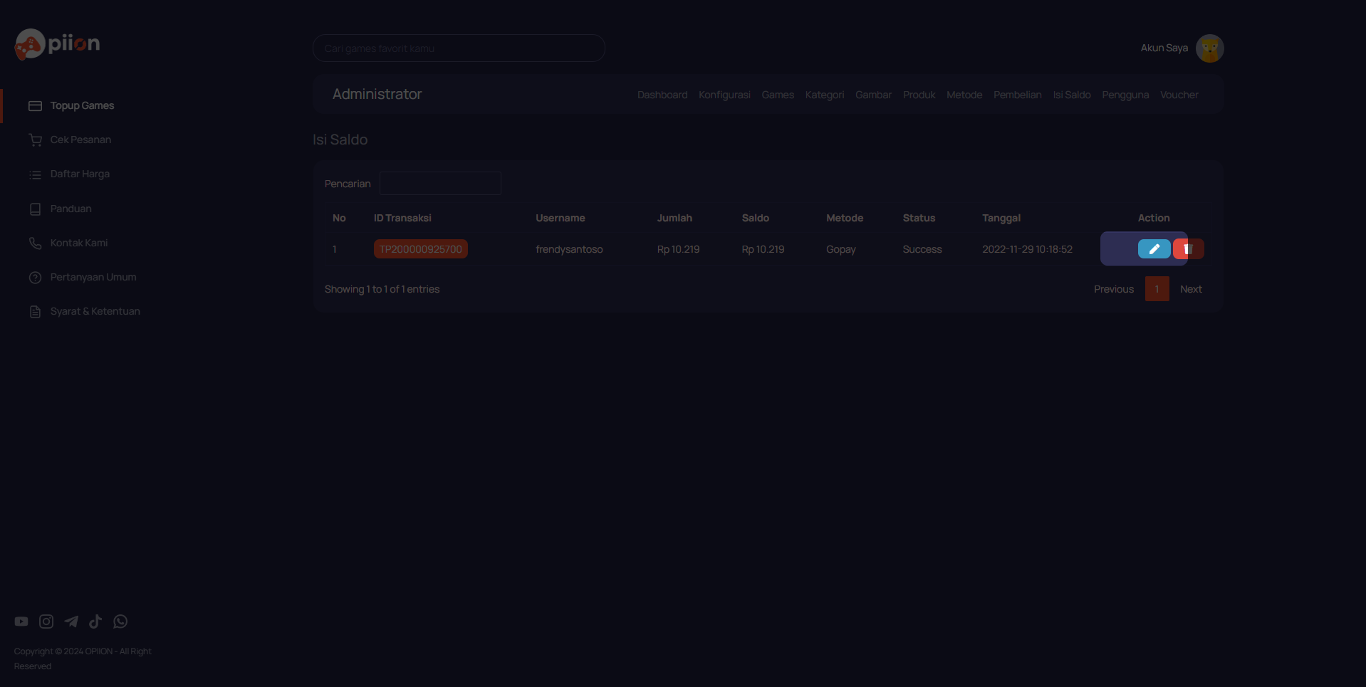
Task: Go to Produk admin tab
Action: tap(919, 95)
